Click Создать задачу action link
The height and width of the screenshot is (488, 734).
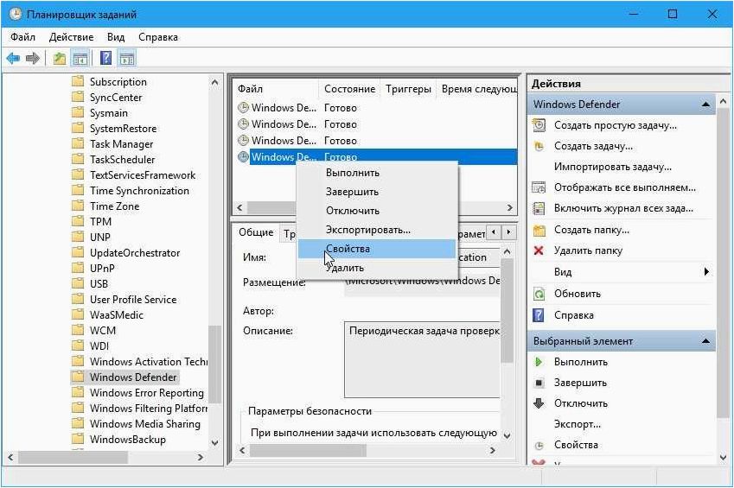point(593,146)
